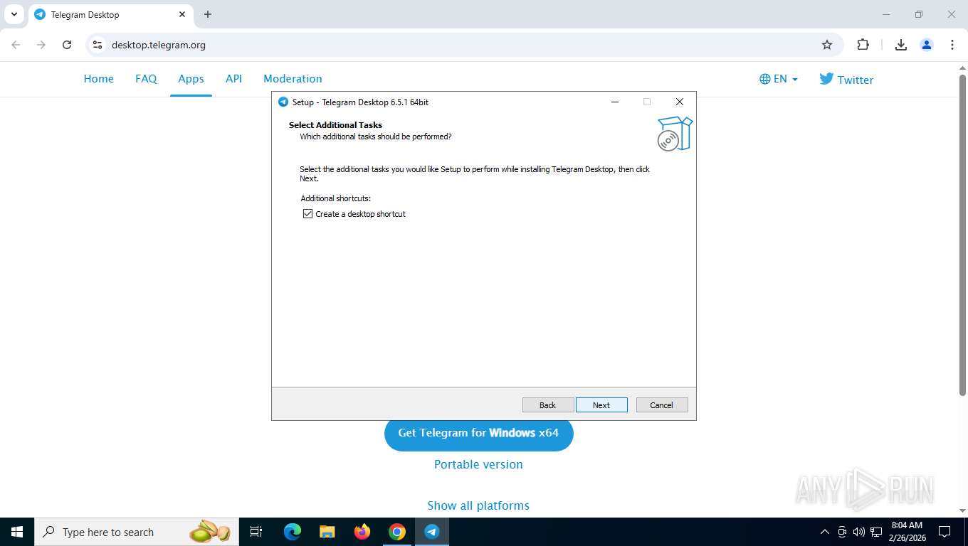The width and height of the screenshot is (968, 546).
Task: Click Next in the Setup dialog
Action: coord(601,405)
